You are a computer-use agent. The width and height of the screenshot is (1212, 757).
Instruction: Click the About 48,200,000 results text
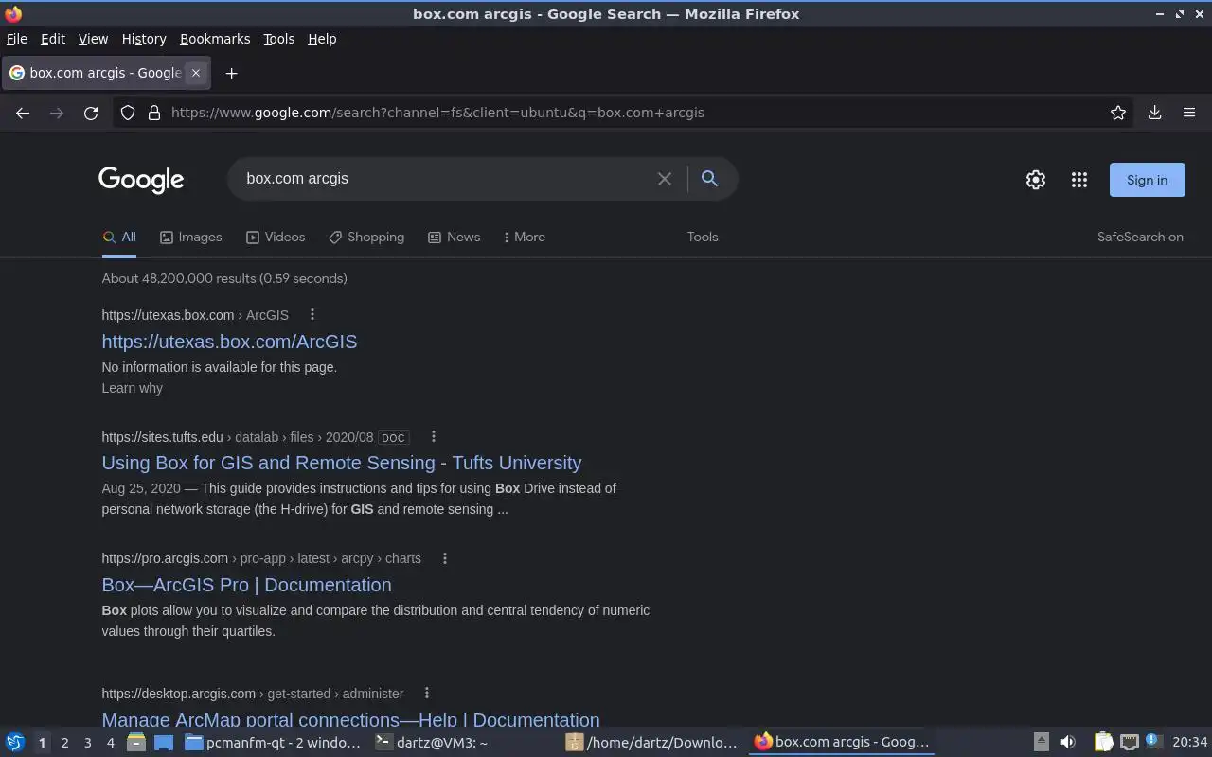pyautogui.click(x=224, y=278)
